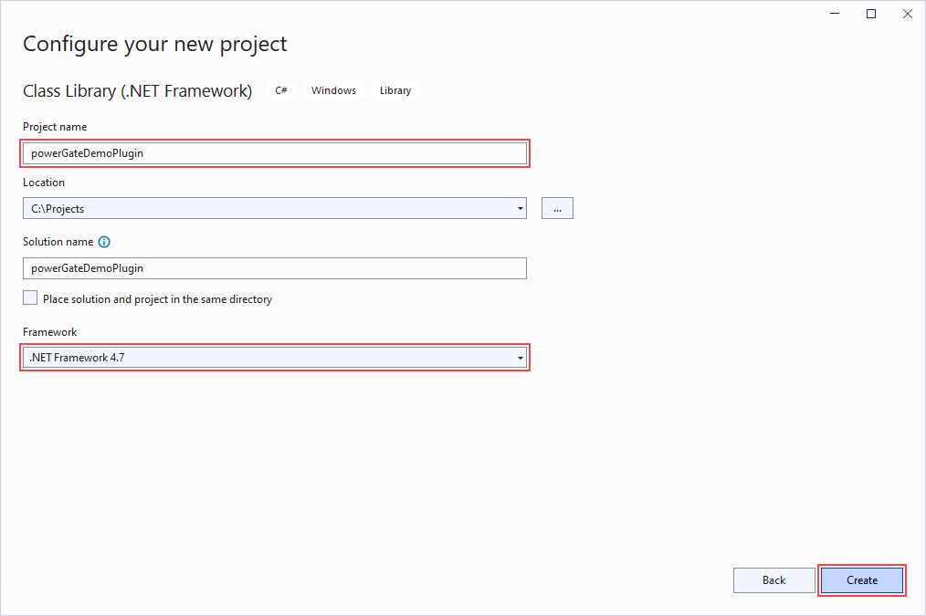The width and height of the screenshot is (926, 616).
Task: Click the Solution name info icon
Action: tap(104, 242)
